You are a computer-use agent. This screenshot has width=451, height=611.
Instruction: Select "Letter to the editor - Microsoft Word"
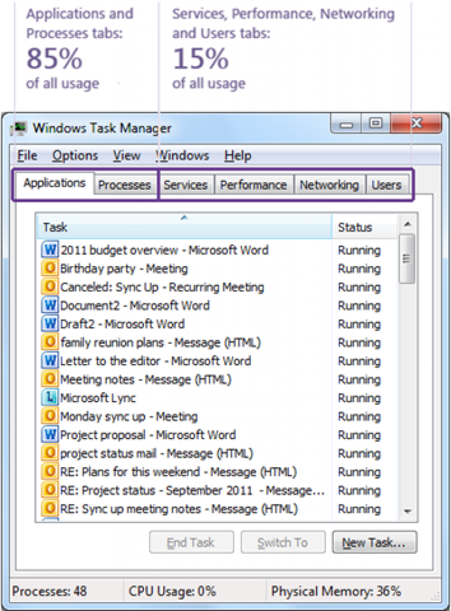pos(156,361)
